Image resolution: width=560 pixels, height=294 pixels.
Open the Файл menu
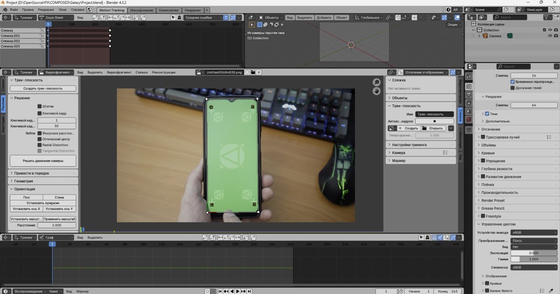(x=14, y=9)
